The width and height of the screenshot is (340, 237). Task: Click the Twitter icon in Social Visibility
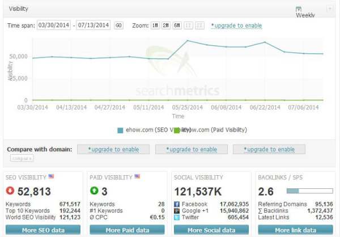(177, 217)
